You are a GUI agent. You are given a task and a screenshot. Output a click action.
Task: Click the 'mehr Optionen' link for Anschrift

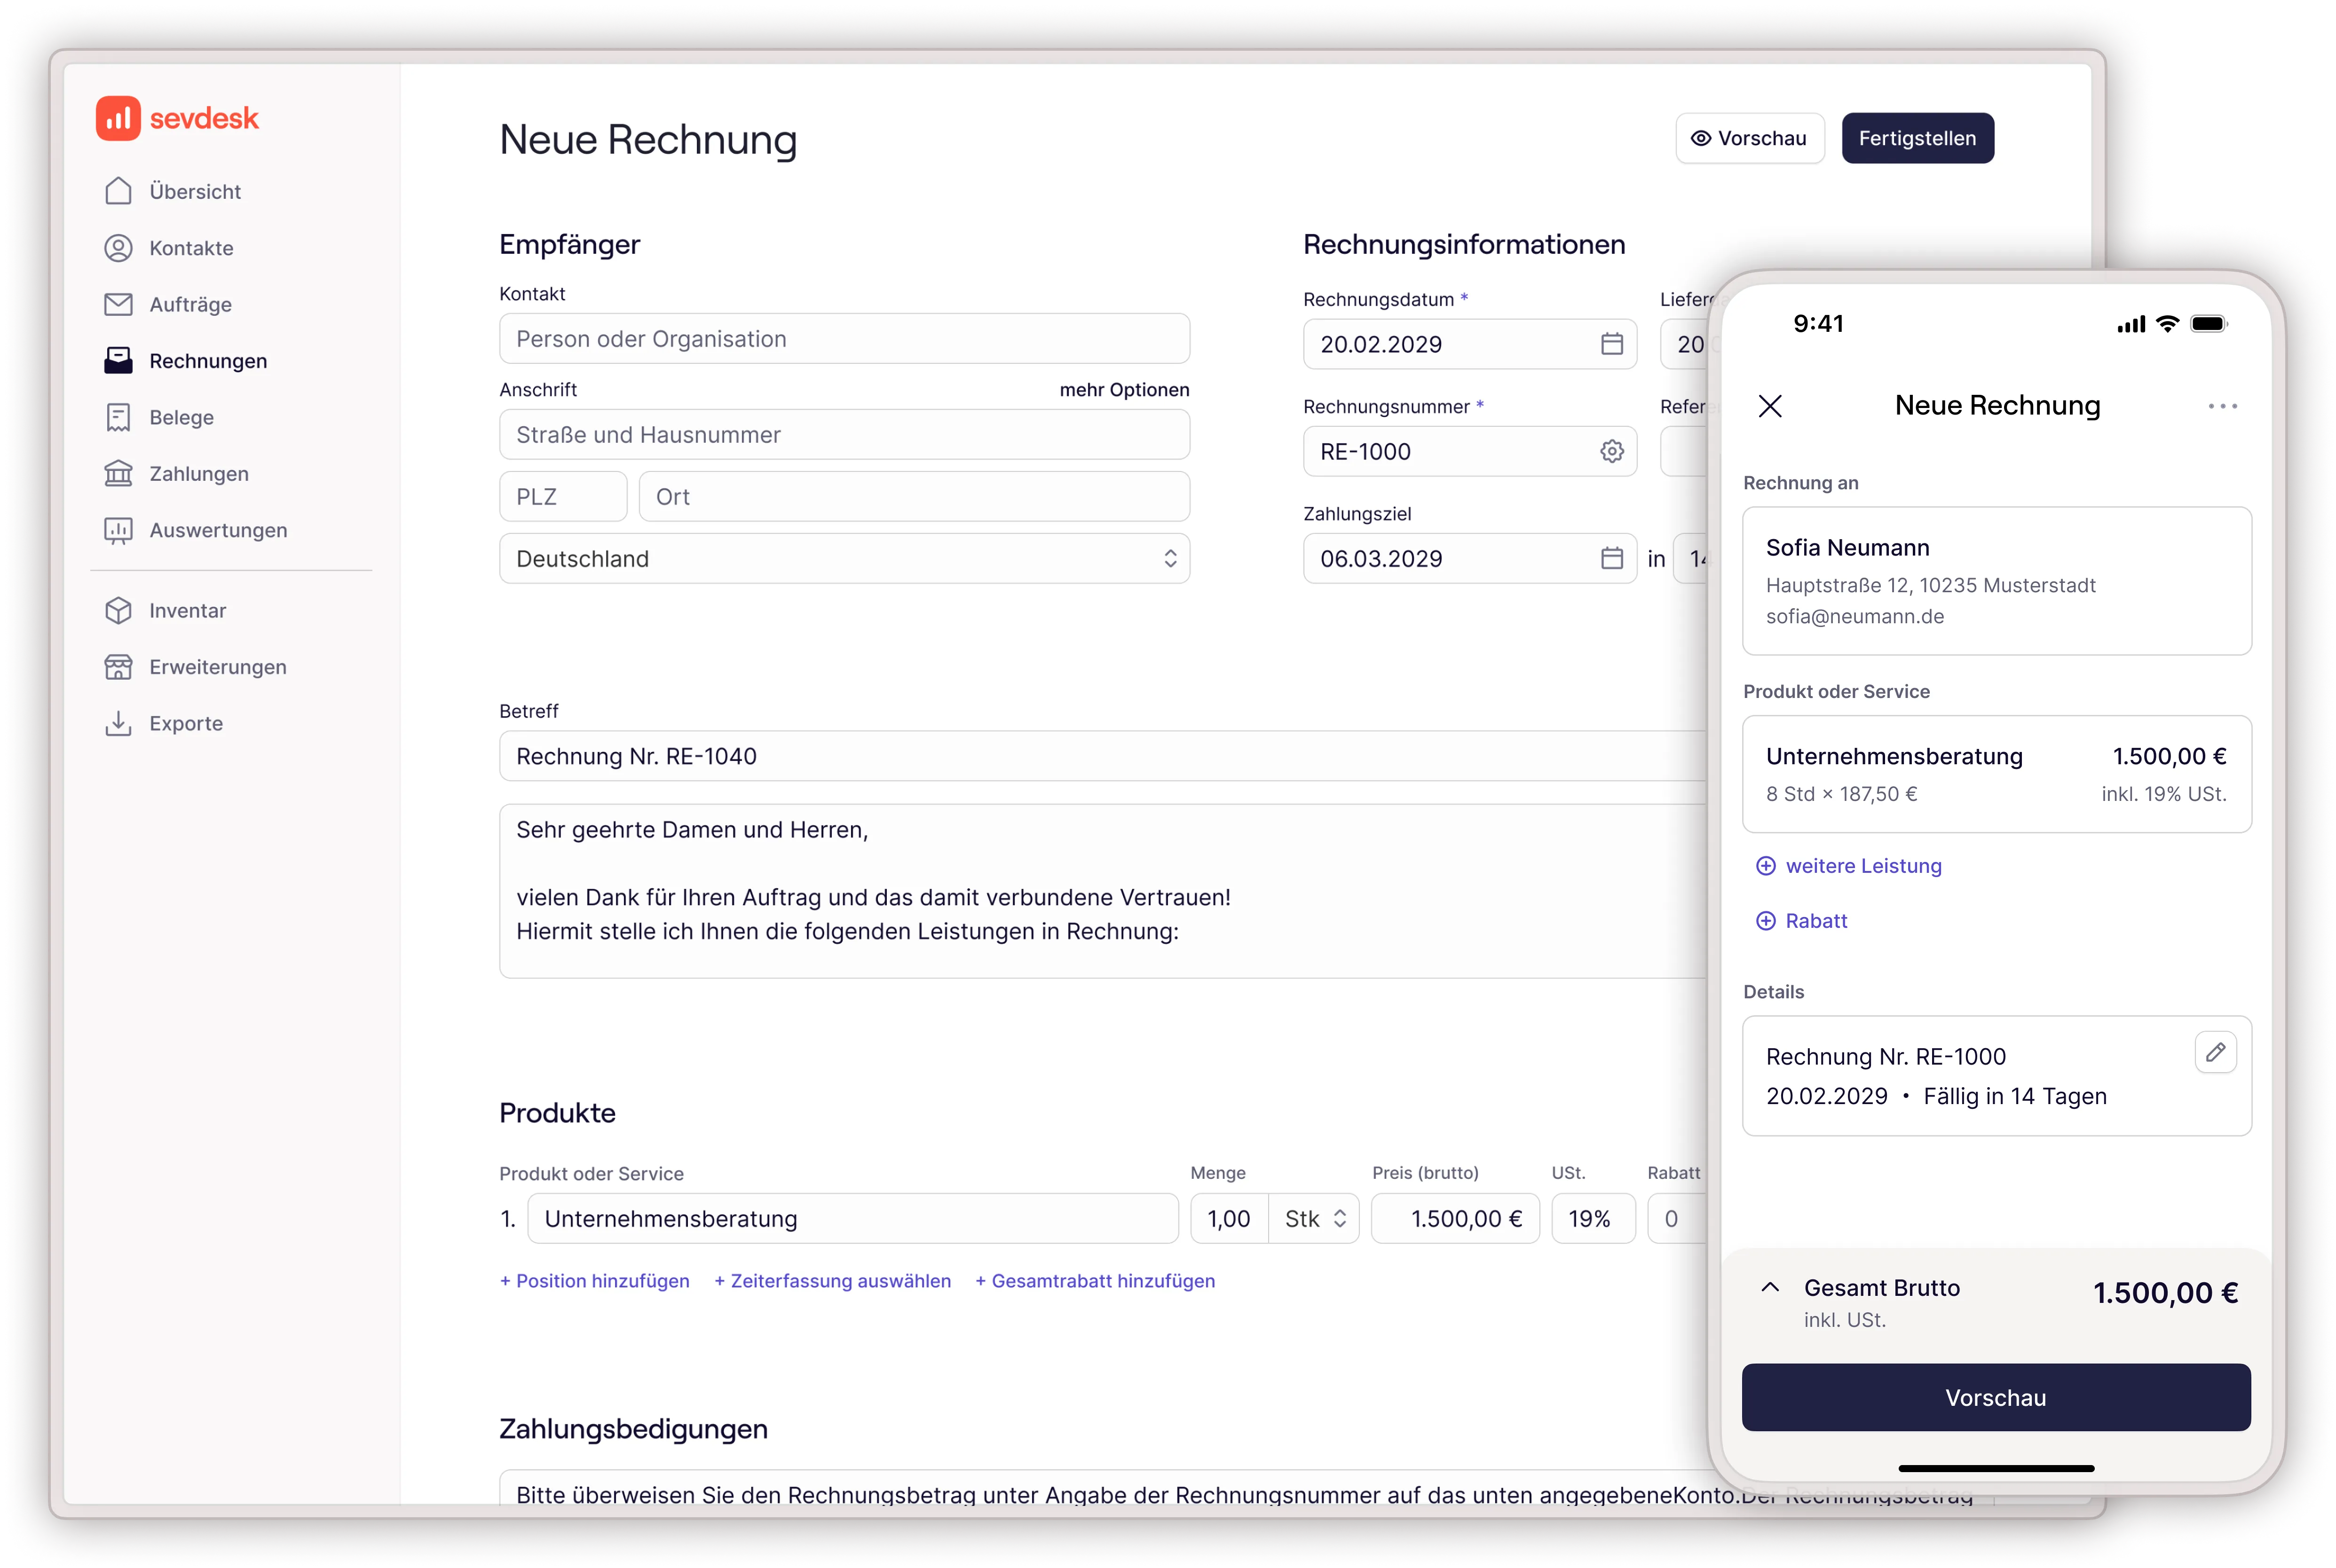[x=1123, y=390]
